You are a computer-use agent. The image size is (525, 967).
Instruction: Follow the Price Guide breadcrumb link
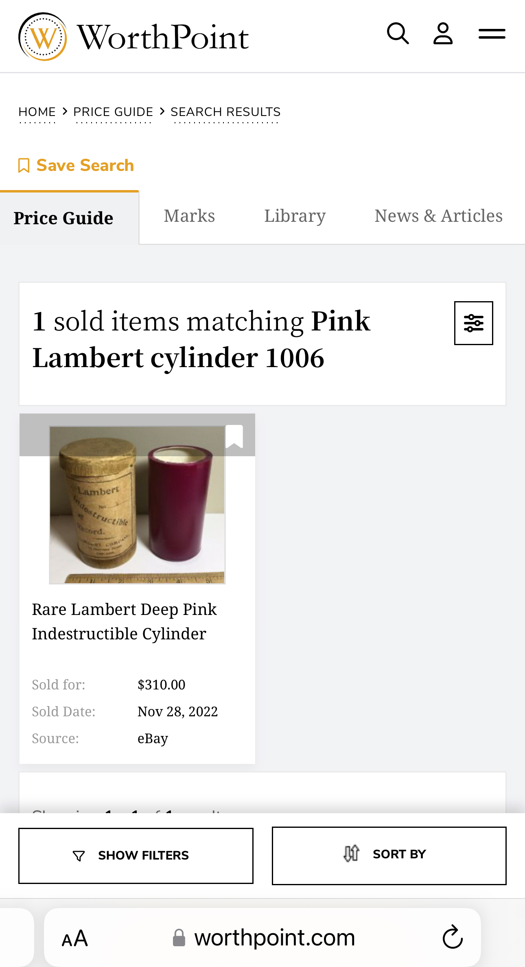tap(113, 112)
